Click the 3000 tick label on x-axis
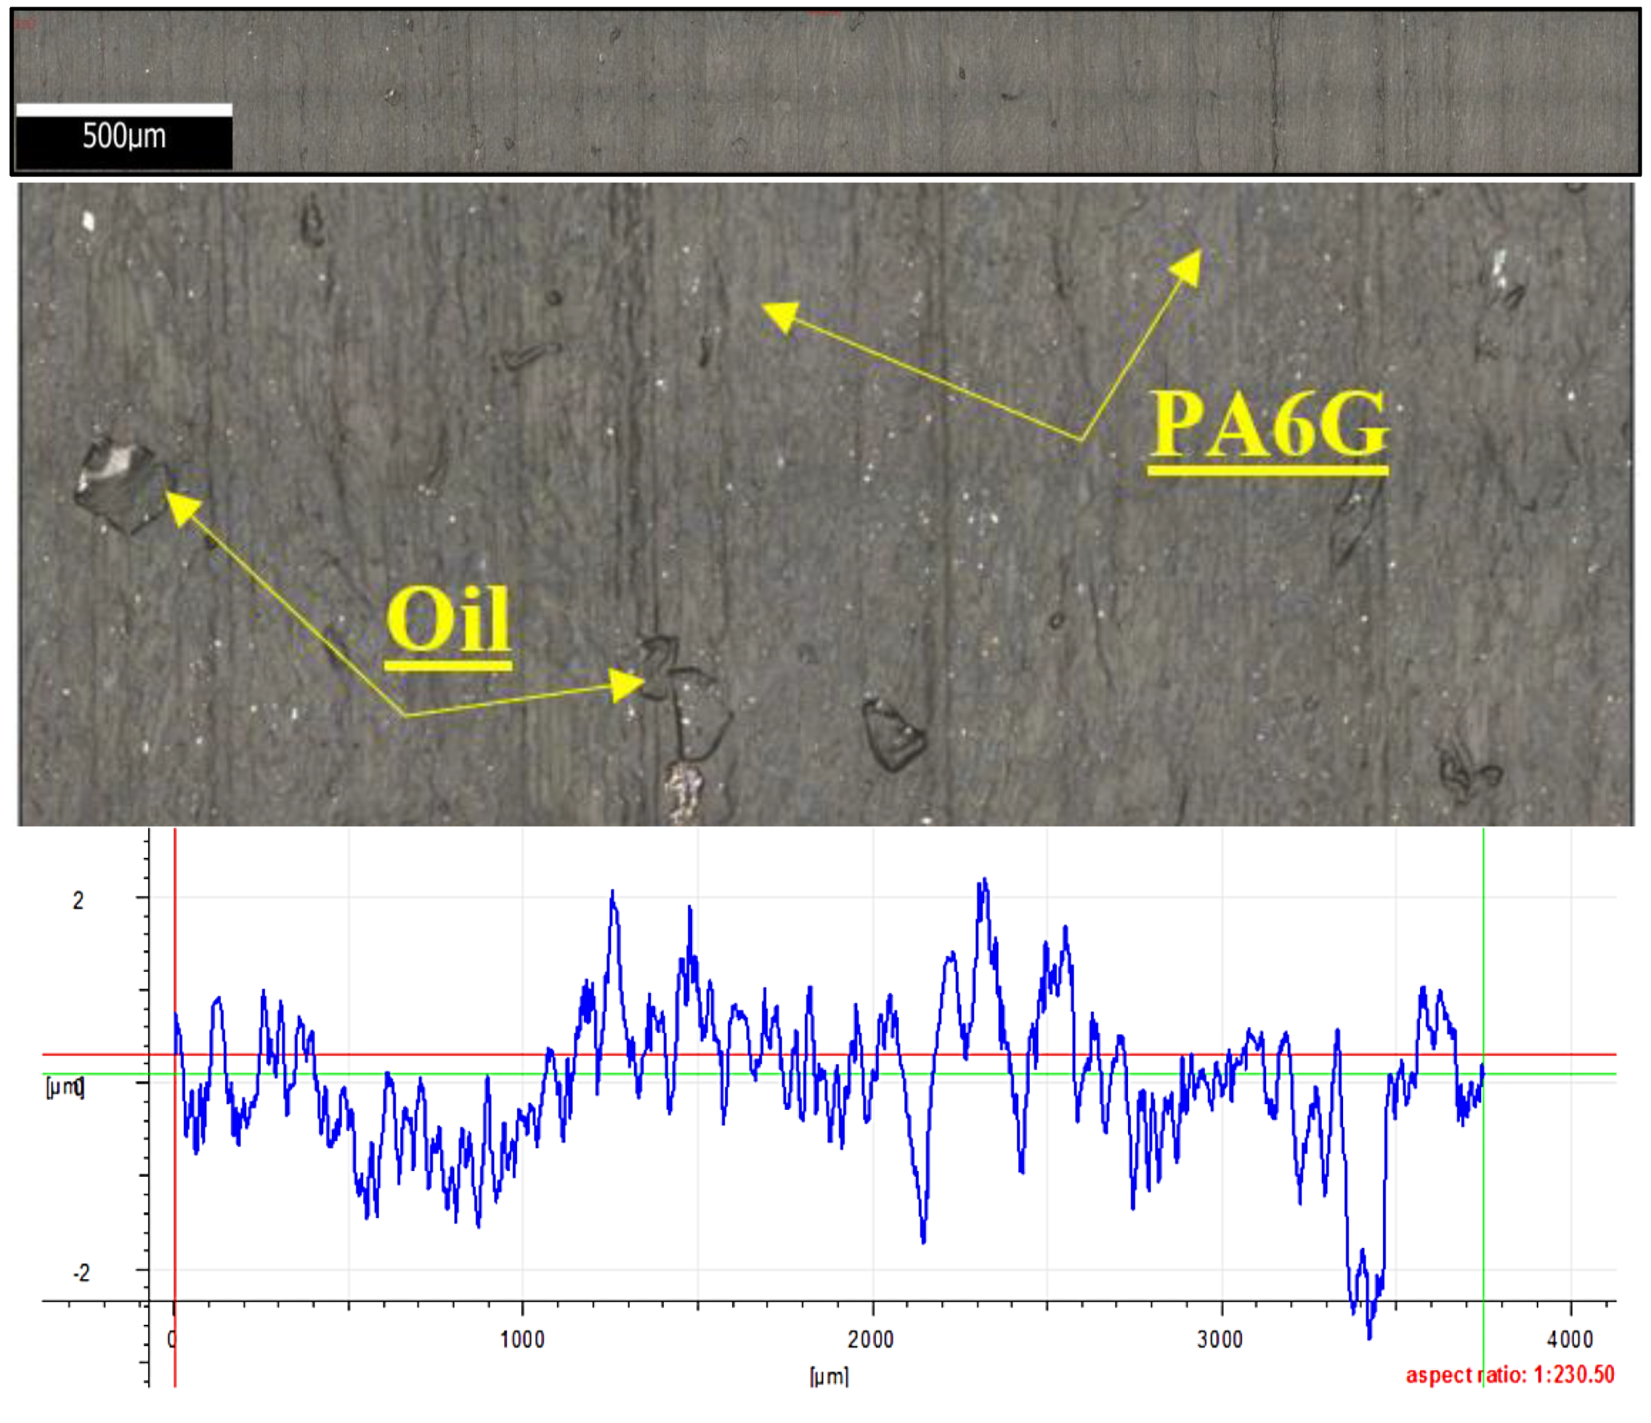The image size is (1651, 1423). click(1220, 1339)
